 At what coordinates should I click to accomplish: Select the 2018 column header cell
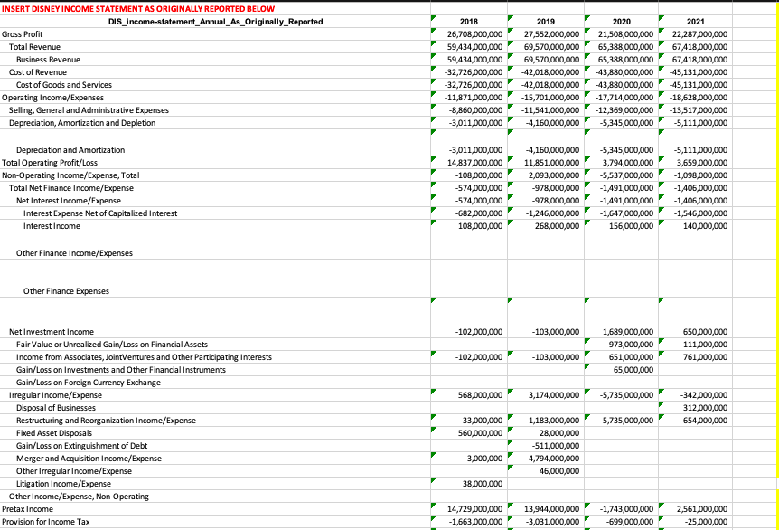pos(469,21)
